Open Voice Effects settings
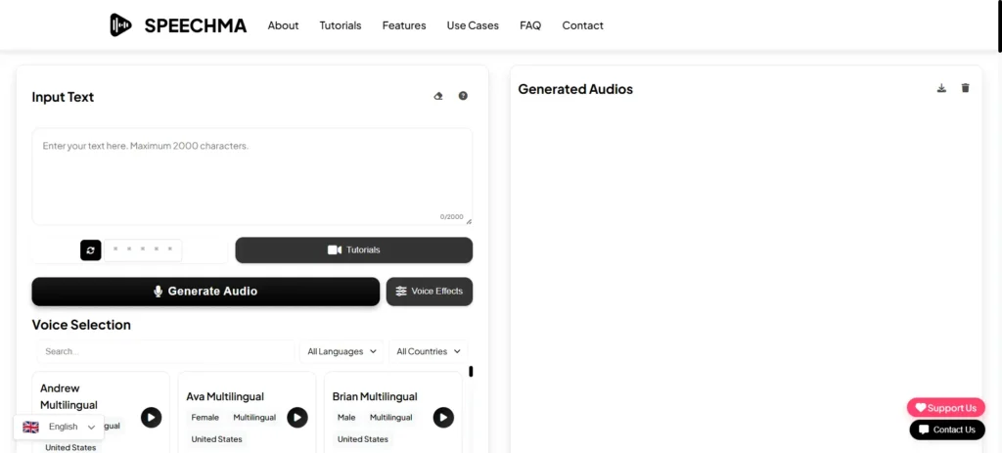This screenshot has height=453, width=1002. click(429, 292)
